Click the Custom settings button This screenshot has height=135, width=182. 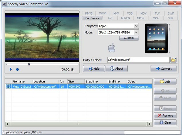[x=129, y=38]
